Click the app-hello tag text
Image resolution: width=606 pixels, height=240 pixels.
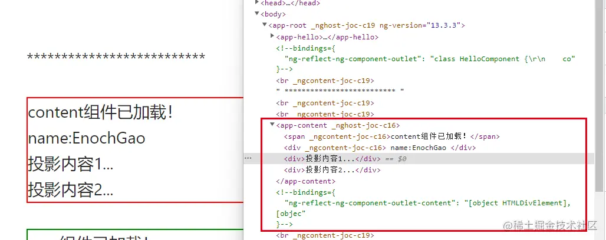[327, 37]
